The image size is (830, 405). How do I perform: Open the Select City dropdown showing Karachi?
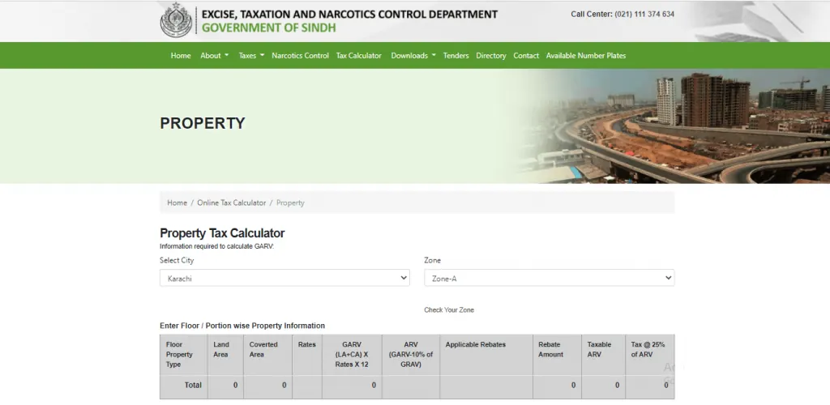point(285,278)
